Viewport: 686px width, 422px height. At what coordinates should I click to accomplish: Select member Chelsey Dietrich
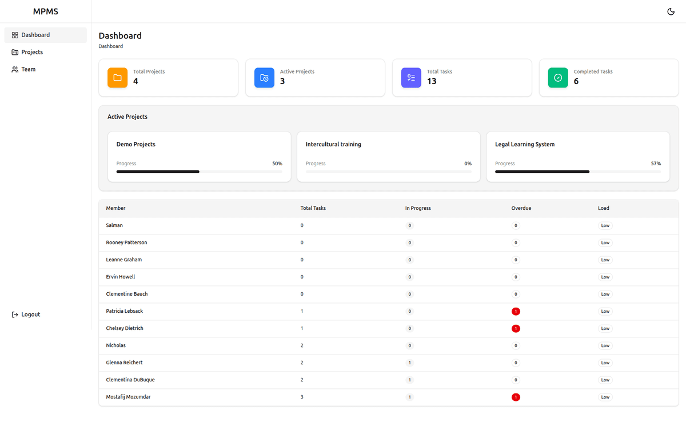pyautogui.click(x=125, y=328)
